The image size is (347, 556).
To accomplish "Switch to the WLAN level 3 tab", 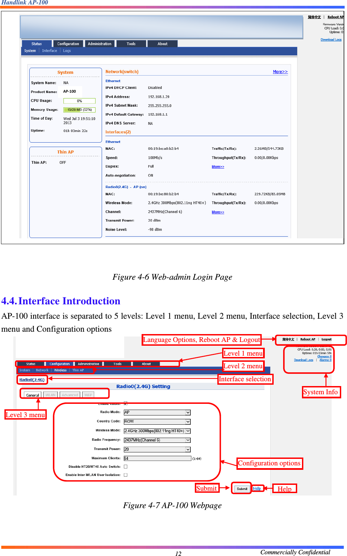I will 50,395.
